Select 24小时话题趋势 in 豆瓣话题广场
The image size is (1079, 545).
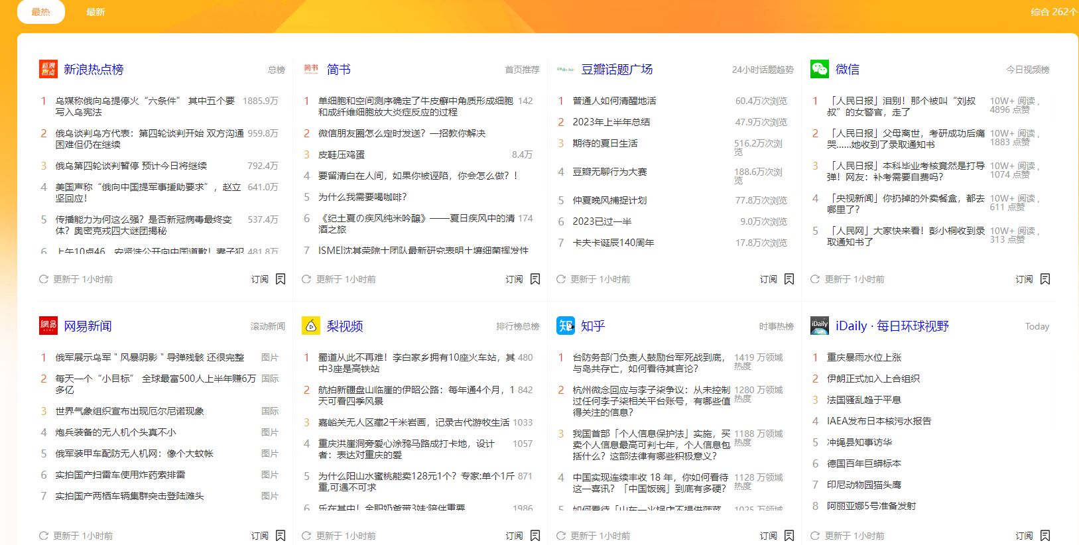[x=763, y=70]
